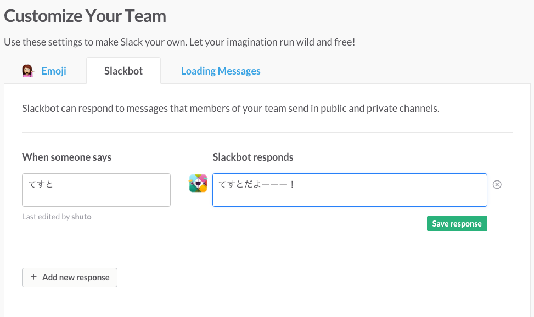534x317 pixels.
Task: Click the Add new response button
Action: [69, 277]
